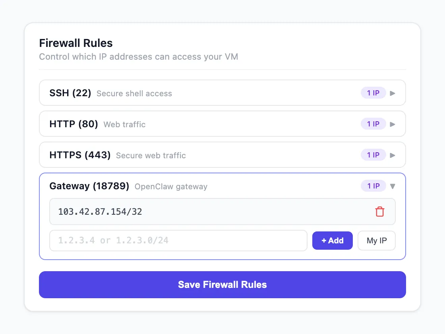Open the HTTP (80) rule header

(x=74, y=124)
